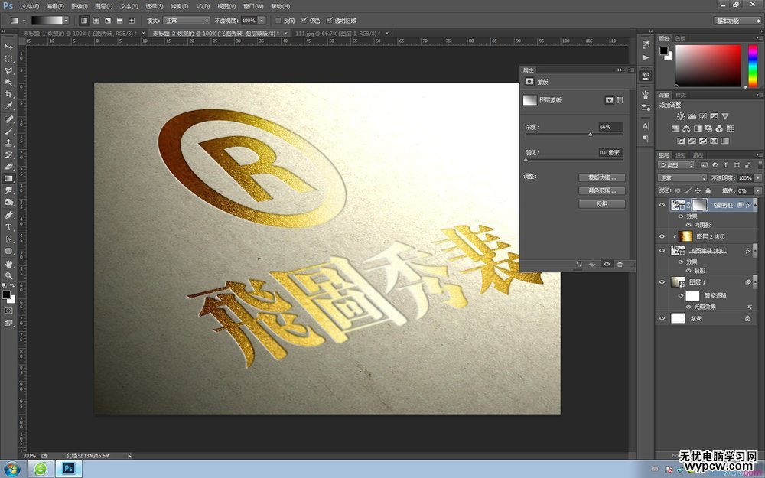The width and height of the screenshot is (765, 478).
Task: Click the trash icon in the Properties panel
Action: coord(620,264)
